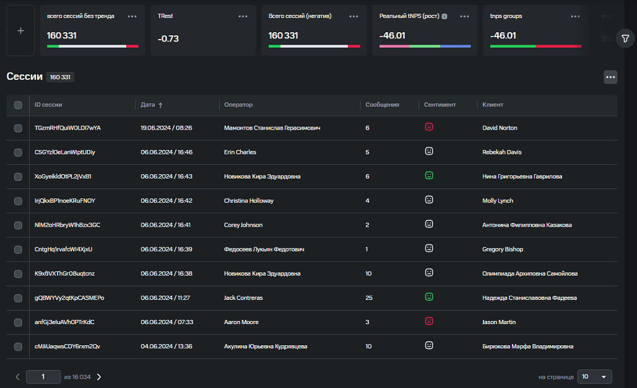The width and height of the screenshot is (637, 388).
Task: Open the filter funnel button
Action: click(x=625, y=38)
